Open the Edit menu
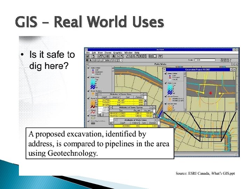 tap(94, 52)
